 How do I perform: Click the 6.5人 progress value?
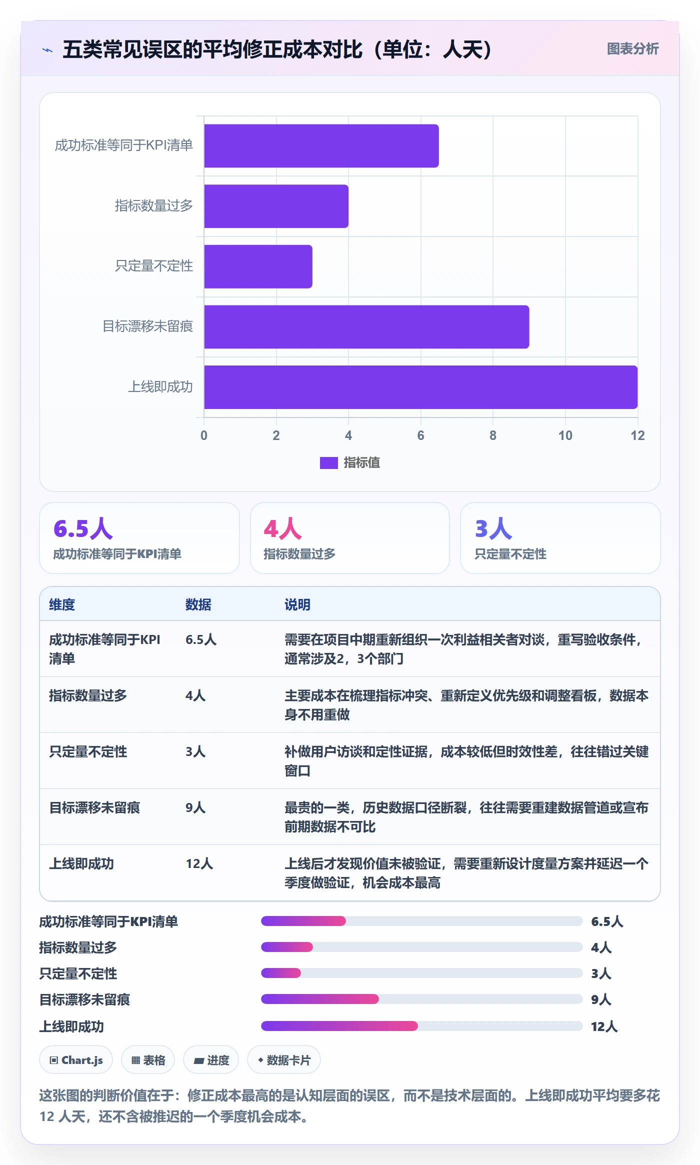tap(607, 921)
